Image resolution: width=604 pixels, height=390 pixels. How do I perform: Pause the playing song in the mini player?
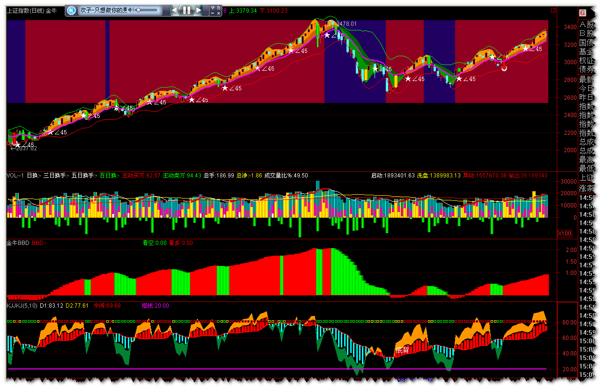pos(186,10)
